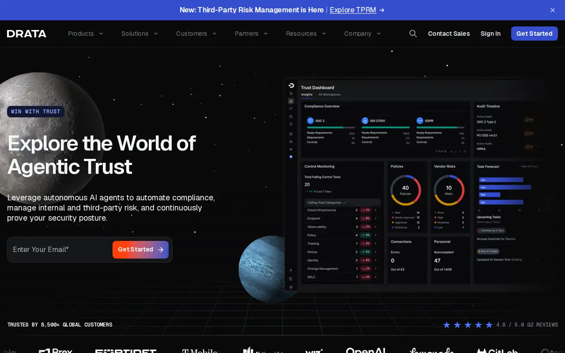Dismiss the announcement banner with the X
This screenshot has height=353, width=565.
coord(553,10)
